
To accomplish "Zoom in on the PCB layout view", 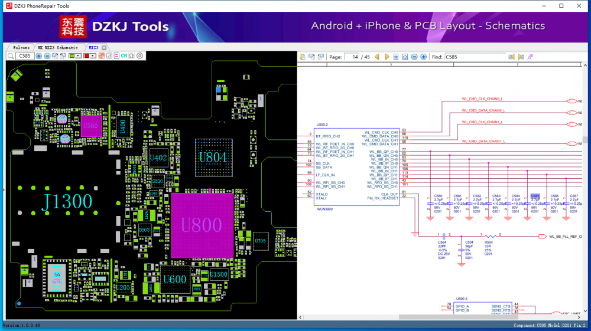I will click(38, 56).
